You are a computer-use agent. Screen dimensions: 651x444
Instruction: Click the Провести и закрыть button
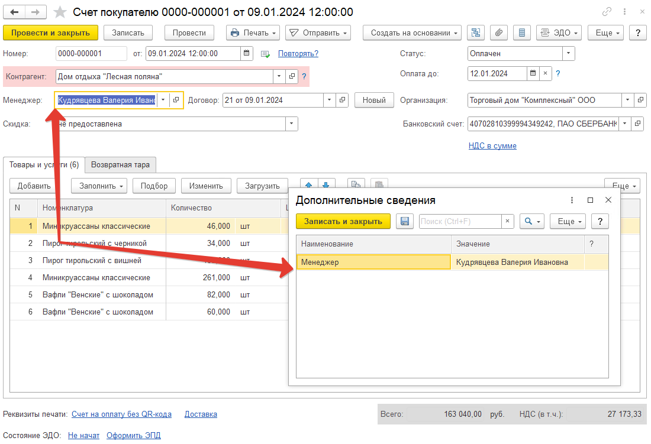pyautogui.click(x=51, y=33)
